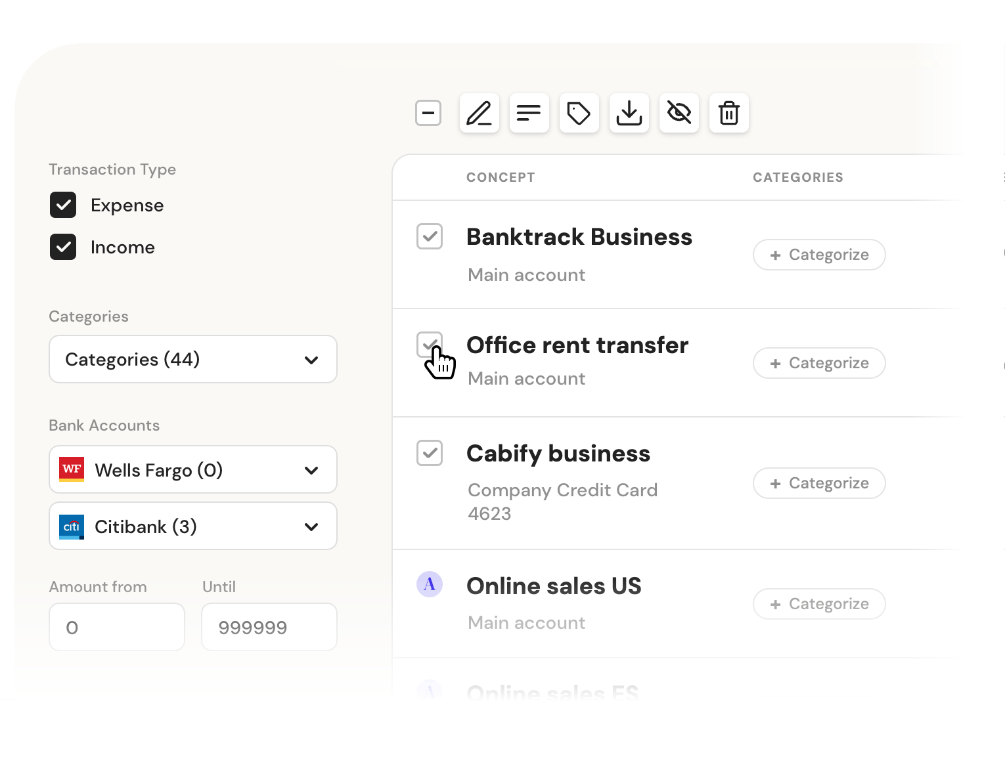This screenshot has height=768, width=1005.
Task: Click the Amount from input field
Action: pyautogui.click(x=117, y=627)
